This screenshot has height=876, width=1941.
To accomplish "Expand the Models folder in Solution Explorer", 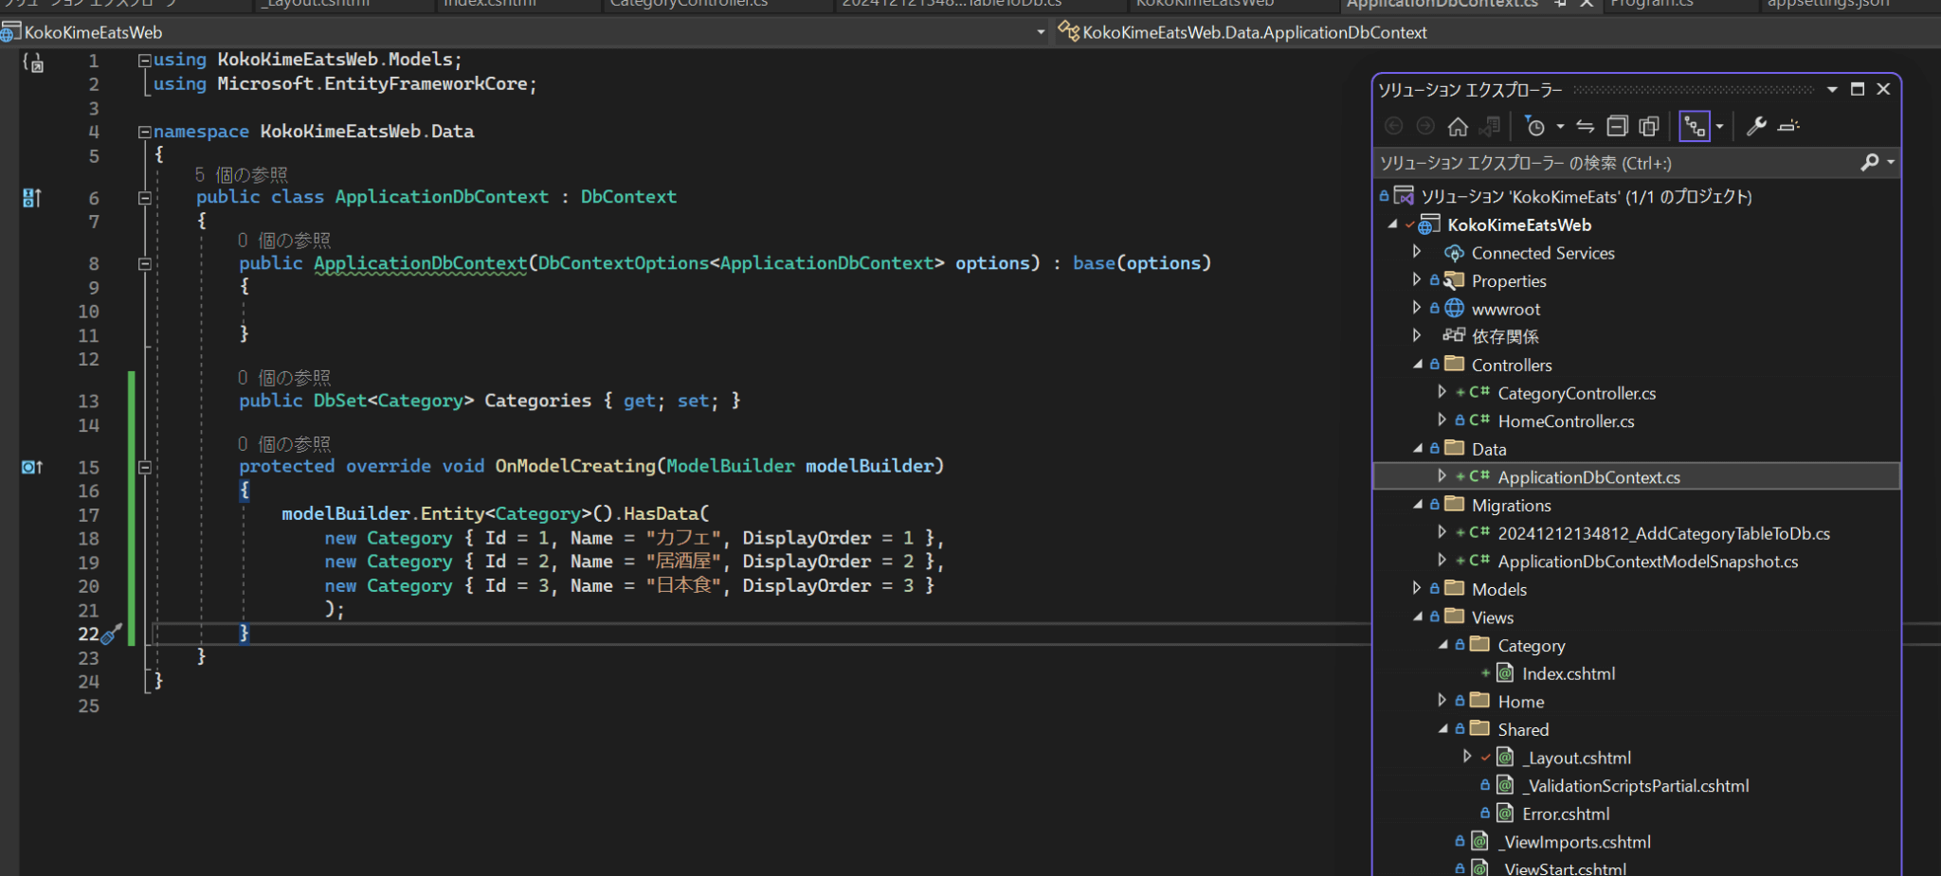I will (1416, 587).
